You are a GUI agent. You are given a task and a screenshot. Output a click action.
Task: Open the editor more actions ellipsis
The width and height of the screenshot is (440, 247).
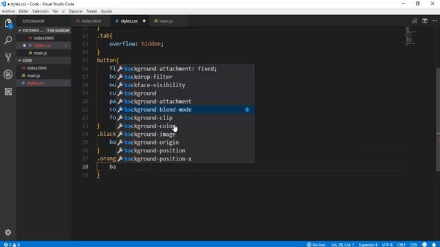tap(434, 21)
